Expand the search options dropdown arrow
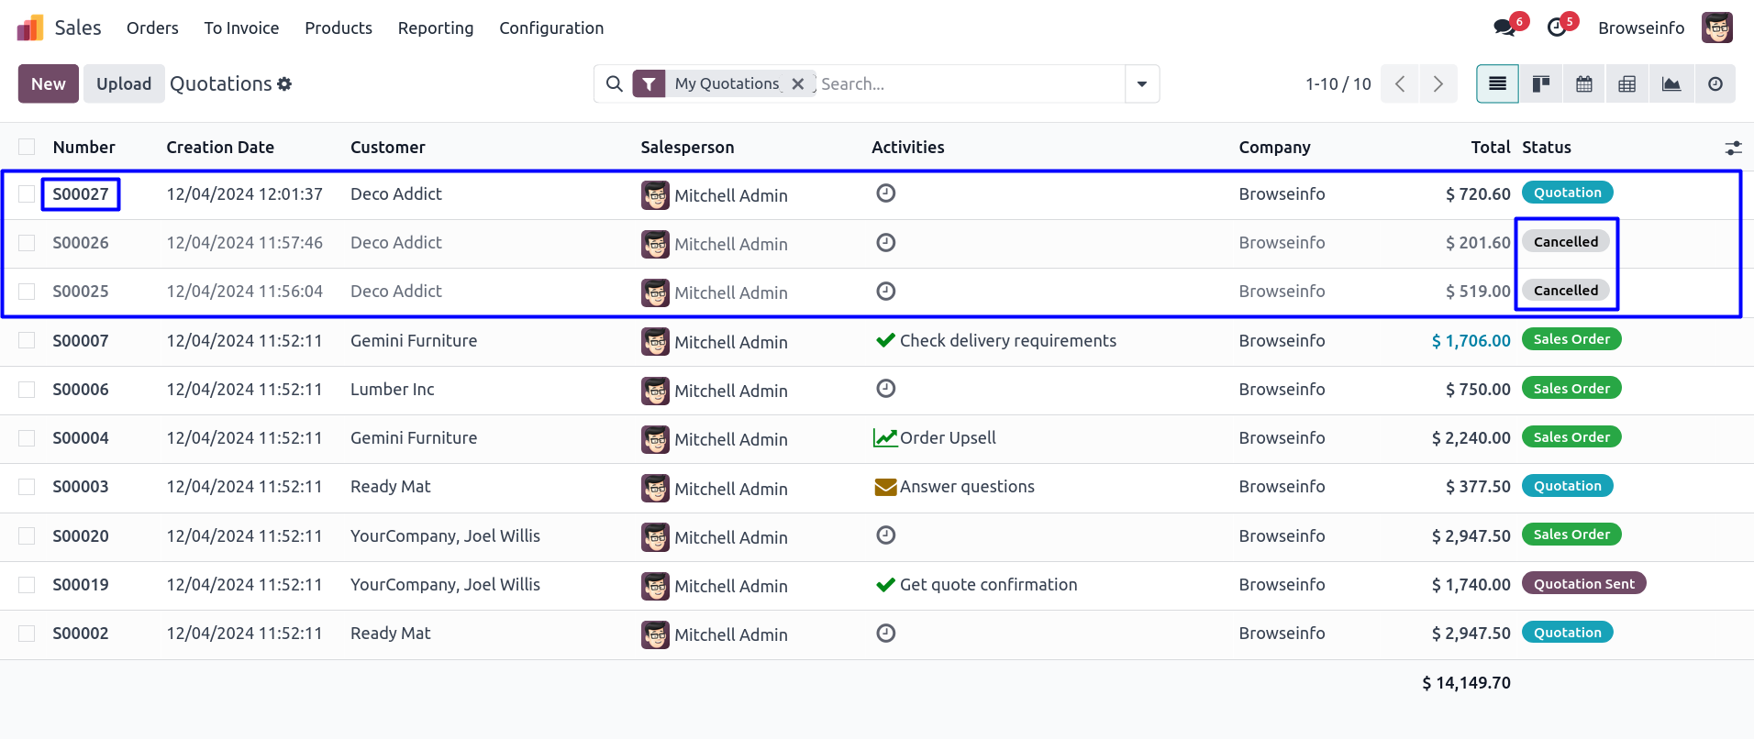Viewport: 1754px width, 739px height. click(1142, 84)
